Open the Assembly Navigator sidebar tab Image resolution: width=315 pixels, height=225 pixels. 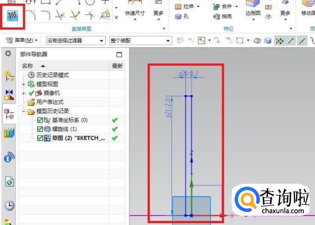coord(9,76)
